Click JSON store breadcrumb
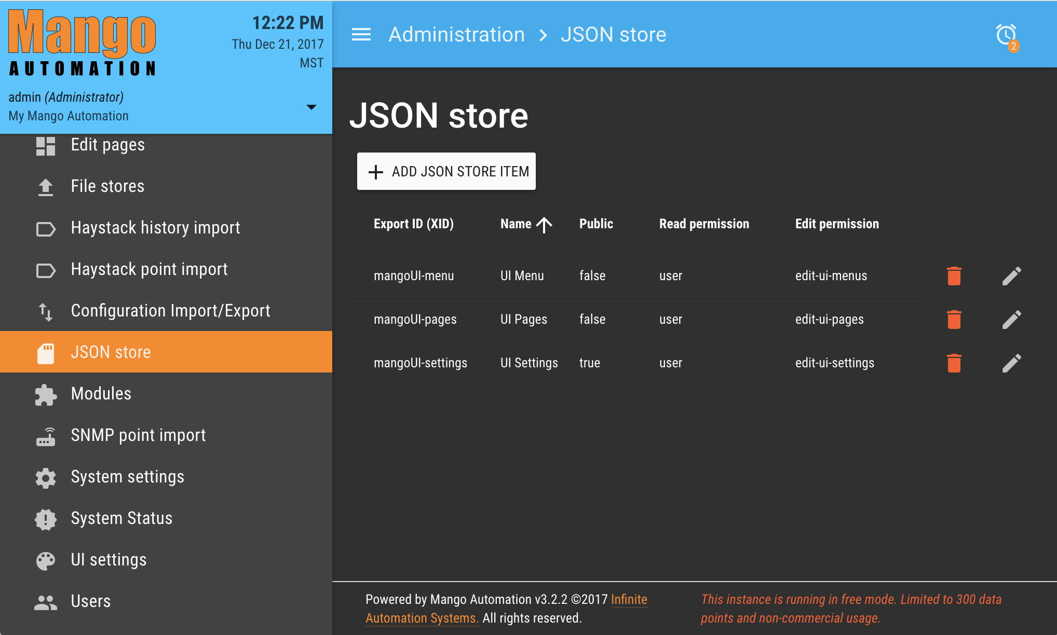The height and width of the screenshot is (635, 1057). tap(613, 35)
